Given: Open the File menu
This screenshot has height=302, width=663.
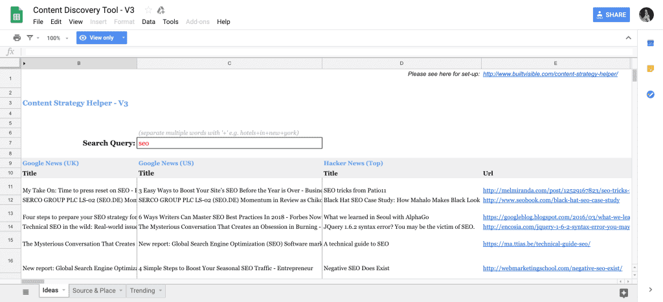Looking at the screenshot, I should click(38, 21).
